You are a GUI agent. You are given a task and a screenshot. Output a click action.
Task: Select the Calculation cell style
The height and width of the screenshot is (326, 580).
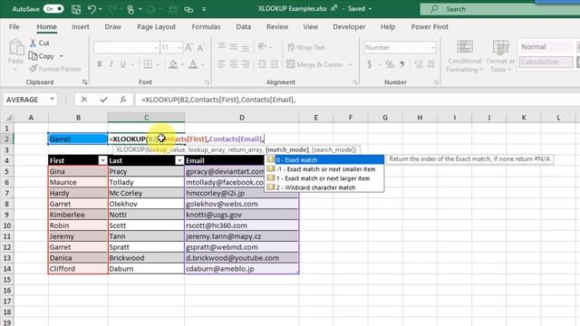pyautogui.click(x=546, y=62)
